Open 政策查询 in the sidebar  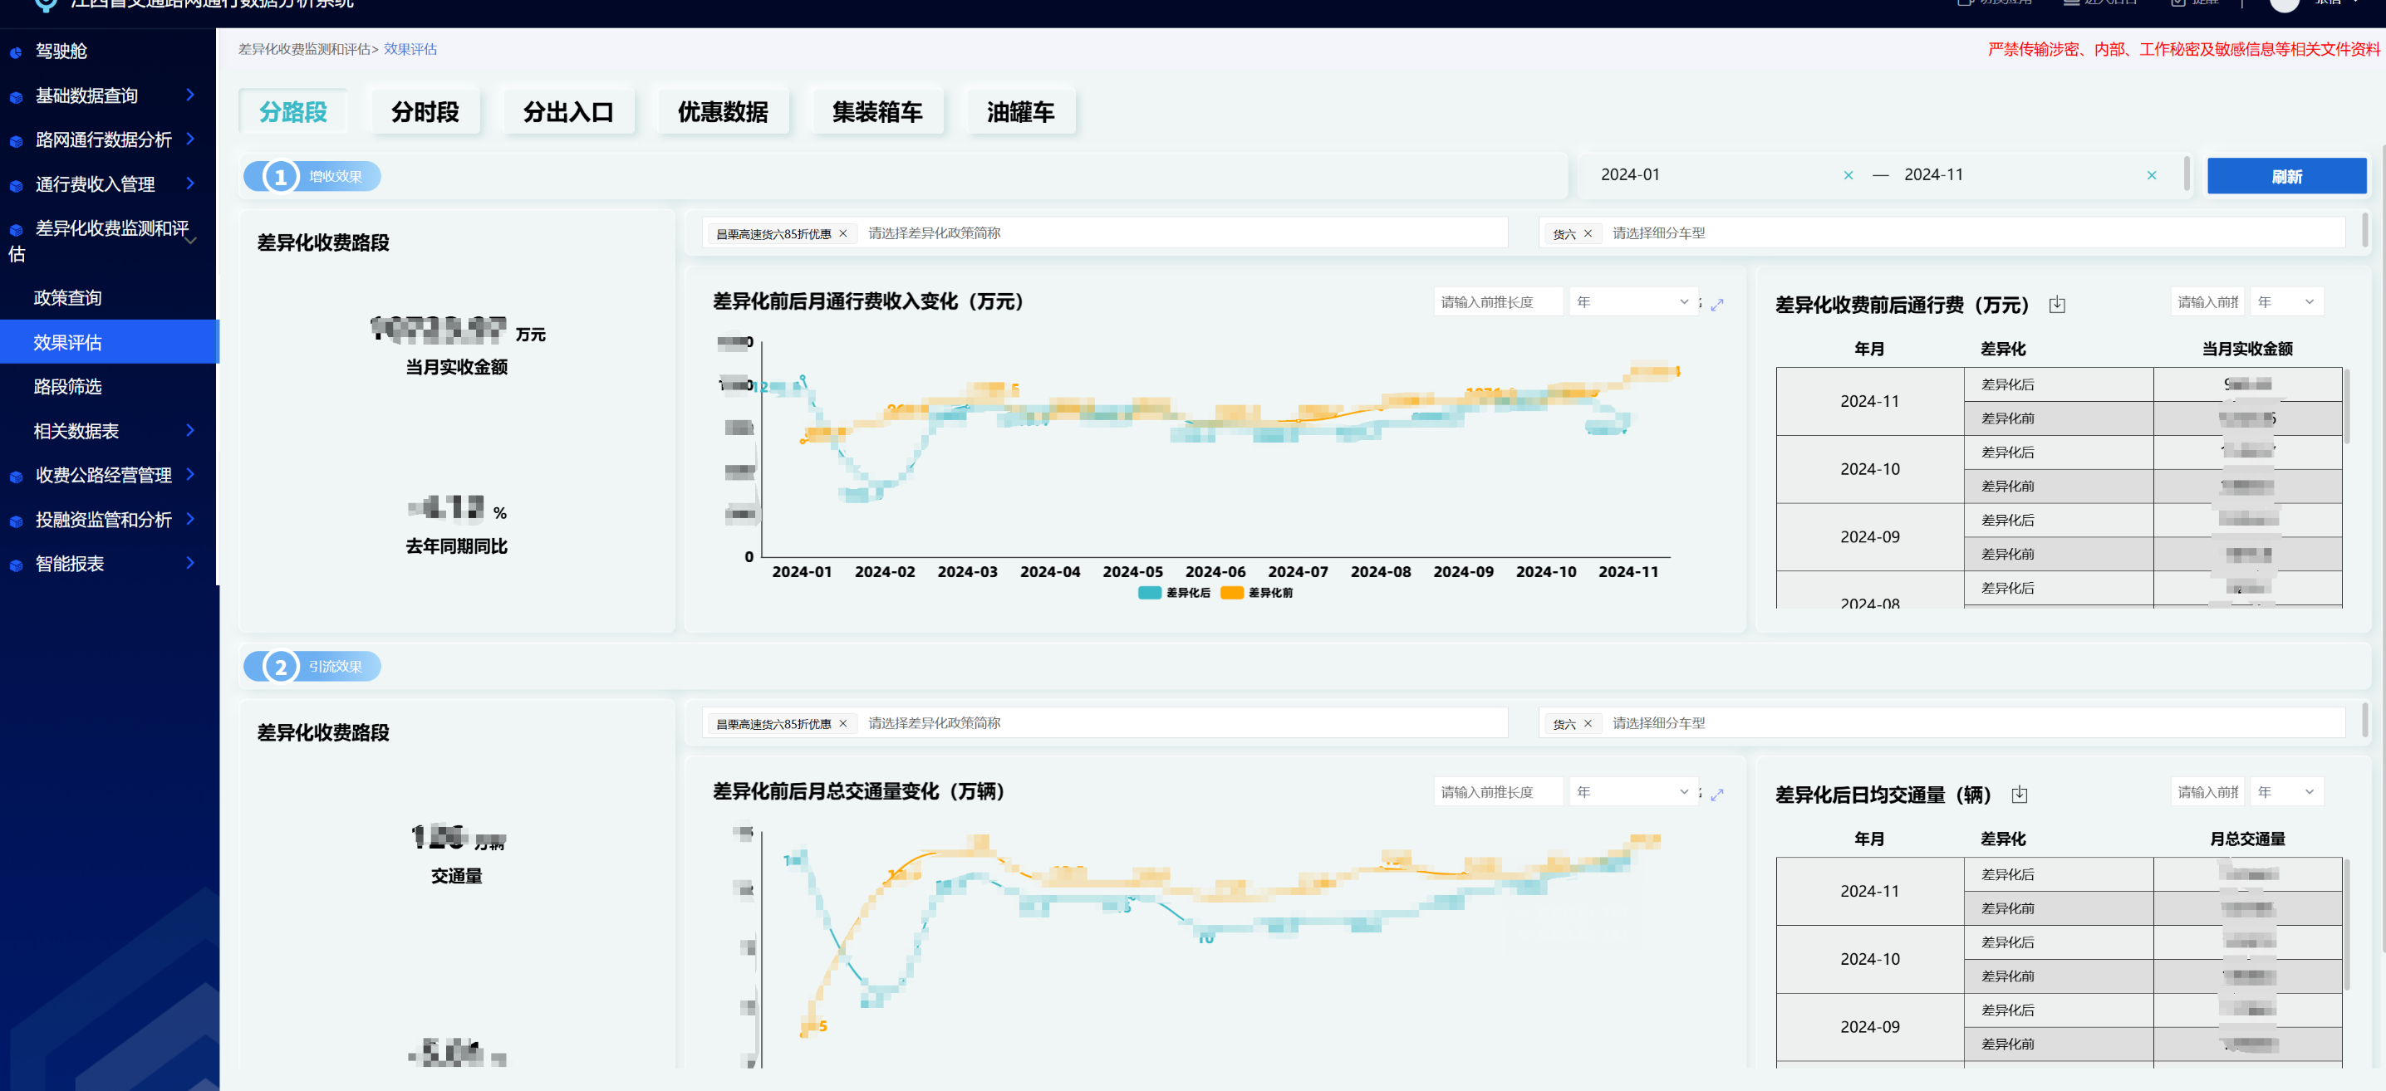[67, 298]
